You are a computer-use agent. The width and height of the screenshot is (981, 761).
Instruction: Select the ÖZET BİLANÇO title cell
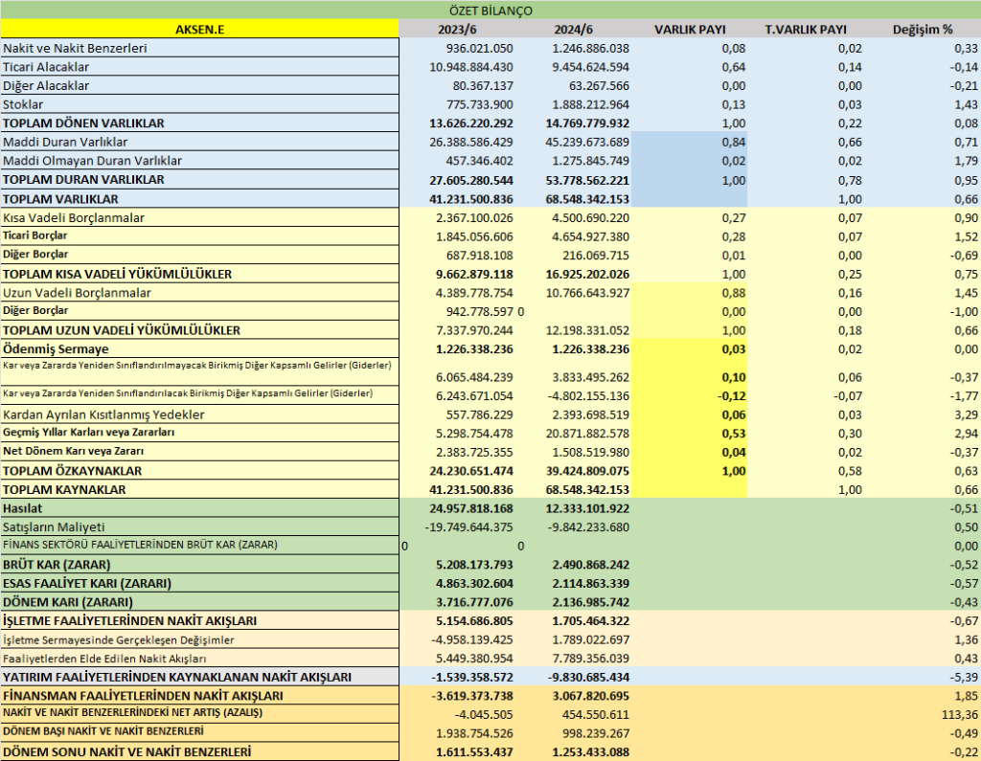[490, 11]
